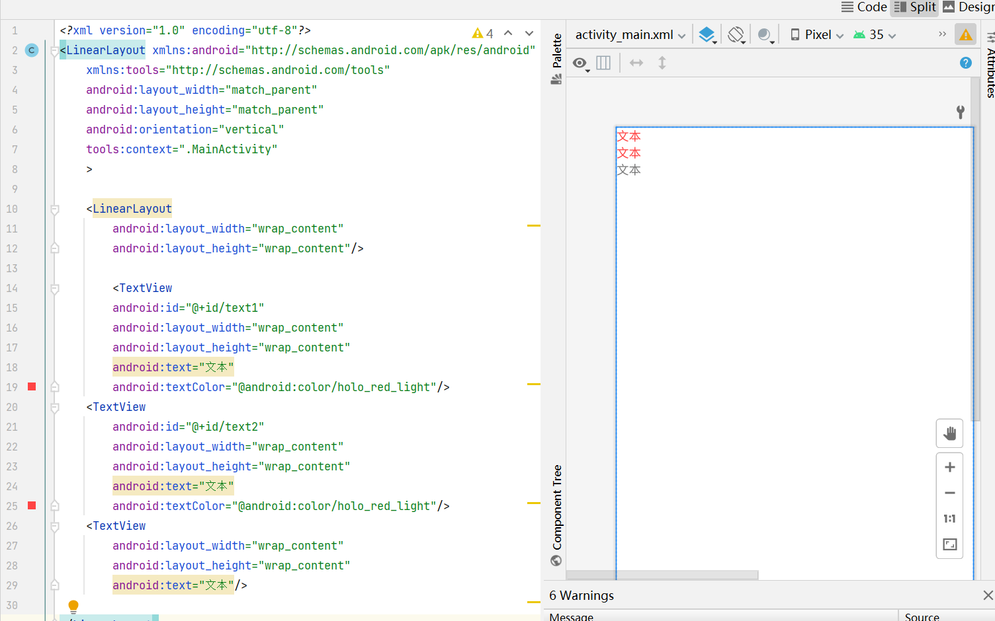Click android:id="@+id/text2" line
Screen dimensions: 995x621
point(189,427)
